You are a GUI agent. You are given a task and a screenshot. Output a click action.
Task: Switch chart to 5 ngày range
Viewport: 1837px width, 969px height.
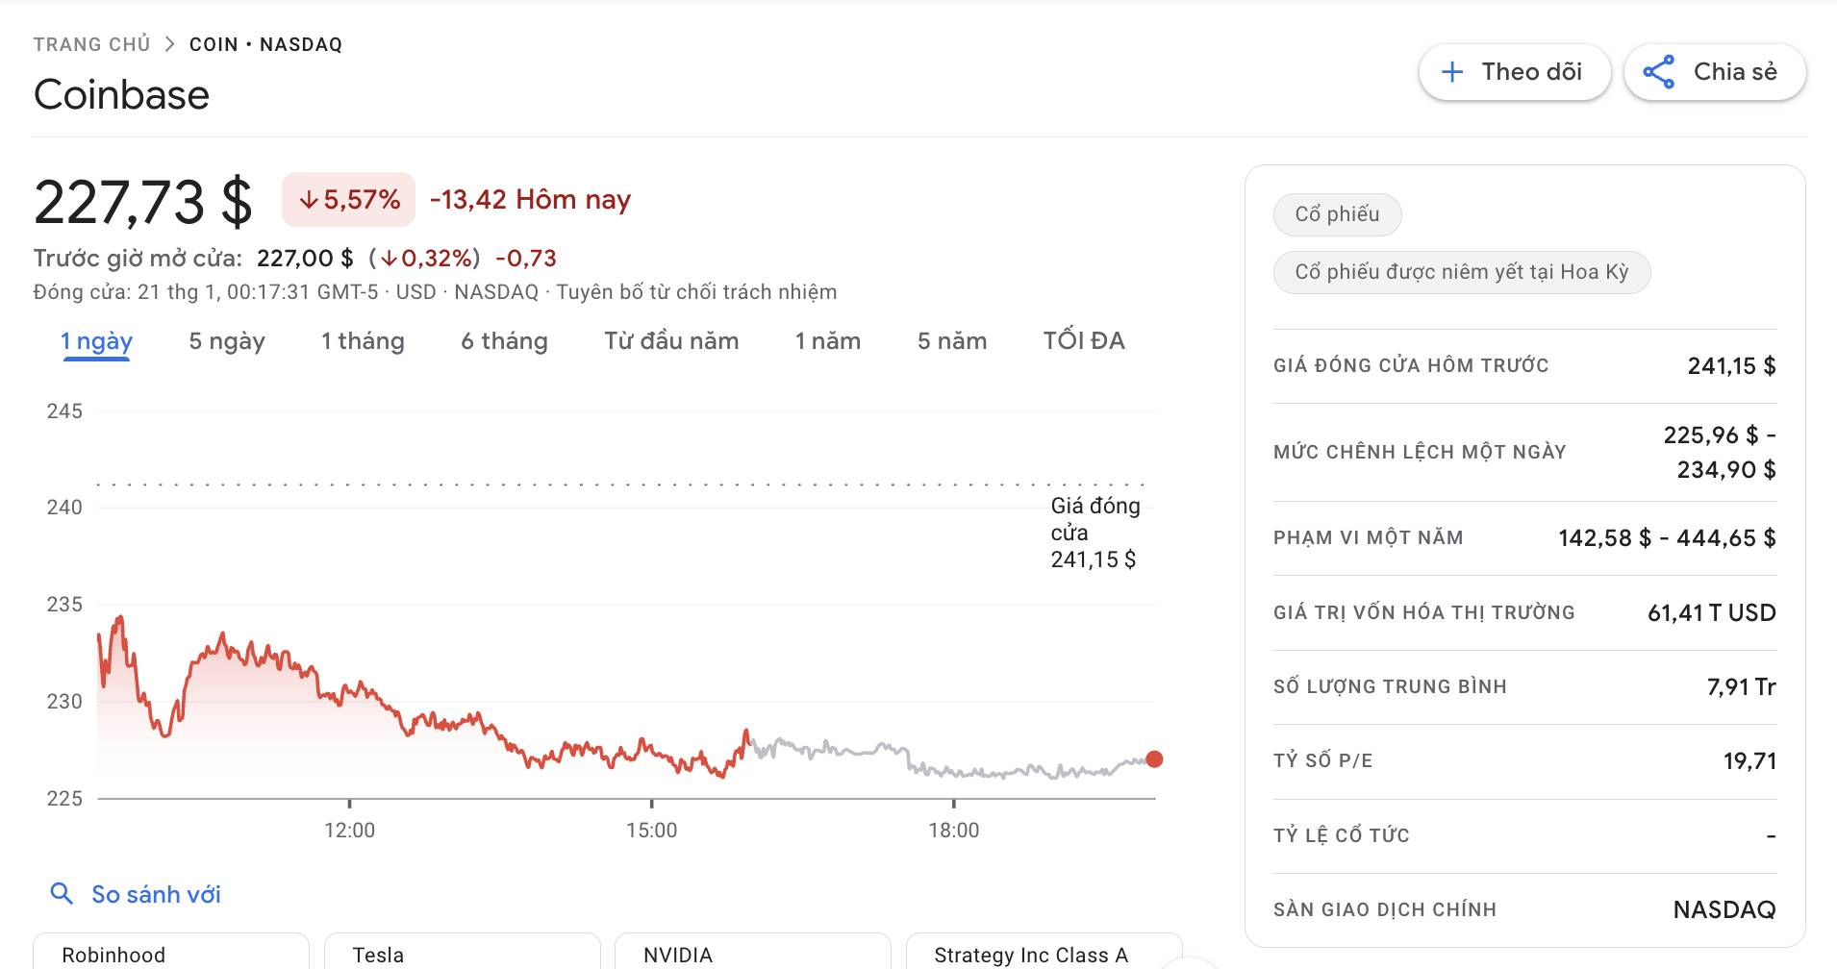(227, 341)
